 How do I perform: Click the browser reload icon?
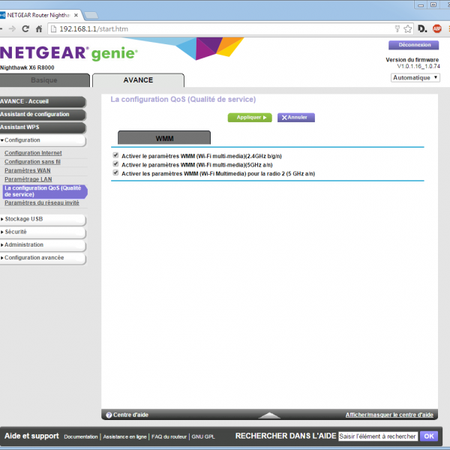(x=25, y=28)
